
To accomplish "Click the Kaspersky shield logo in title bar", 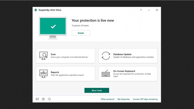I will 36,10.
